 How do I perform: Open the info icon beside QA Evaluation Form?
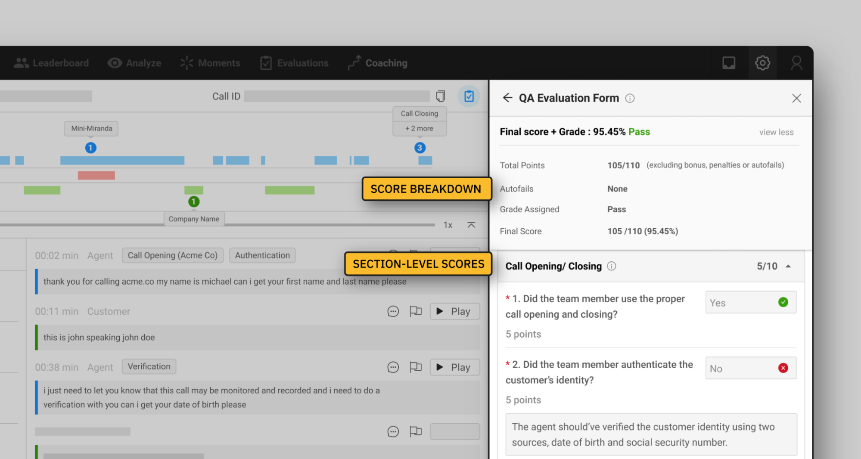(630, 98)
